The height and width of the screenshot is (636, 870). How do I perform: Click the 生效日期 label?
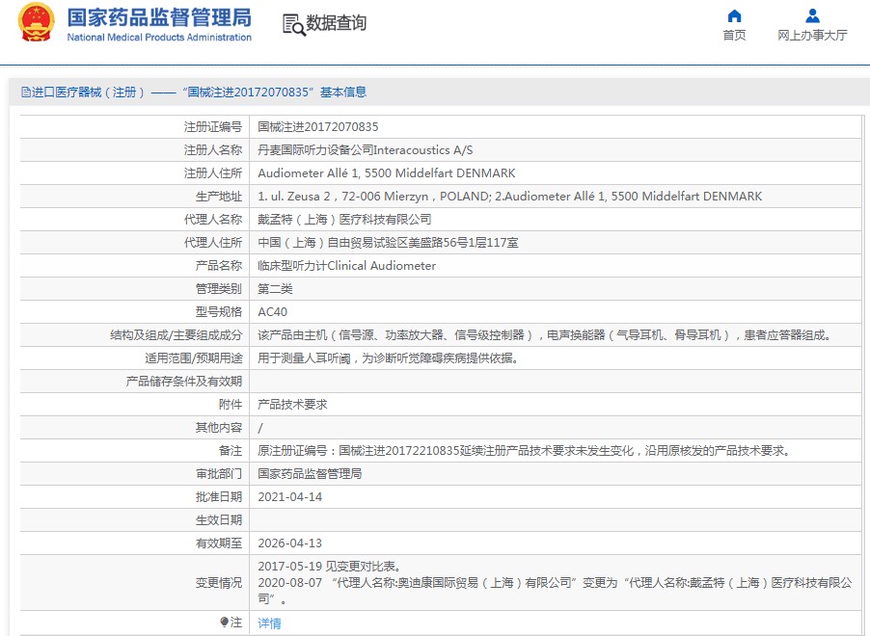click(x=219, y=520)
